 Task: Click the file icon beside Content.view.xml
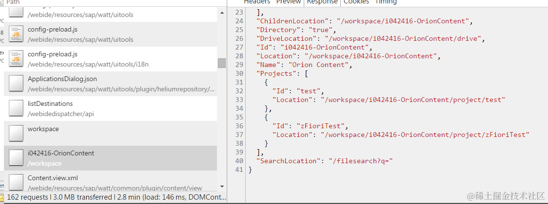point(16,183)
